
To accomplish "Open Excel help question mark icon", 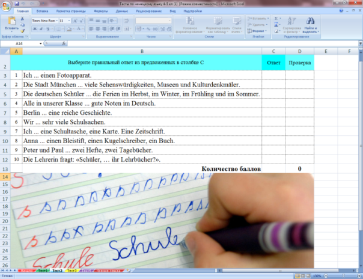I will point(341,11).
